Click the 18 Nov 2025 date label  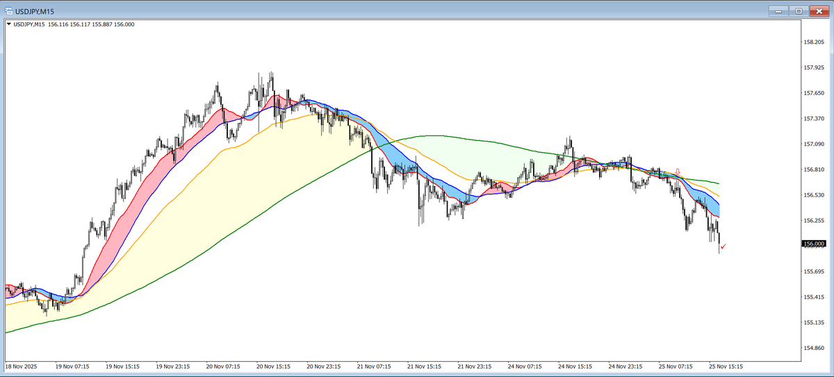click(20, 366)
